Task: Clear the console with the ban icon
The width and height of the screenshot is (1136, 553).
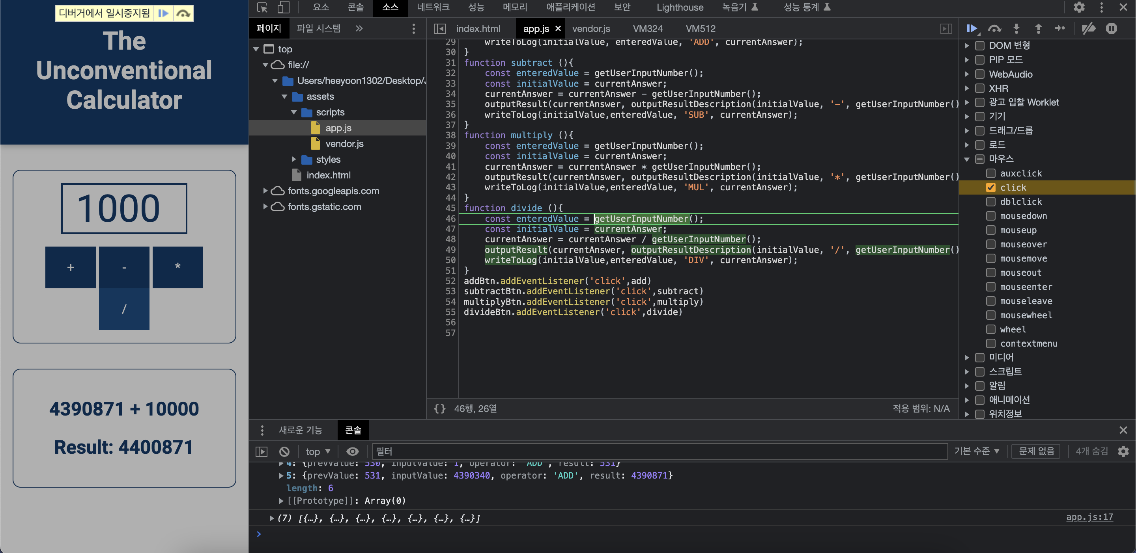Action: (x=284, y=451)
